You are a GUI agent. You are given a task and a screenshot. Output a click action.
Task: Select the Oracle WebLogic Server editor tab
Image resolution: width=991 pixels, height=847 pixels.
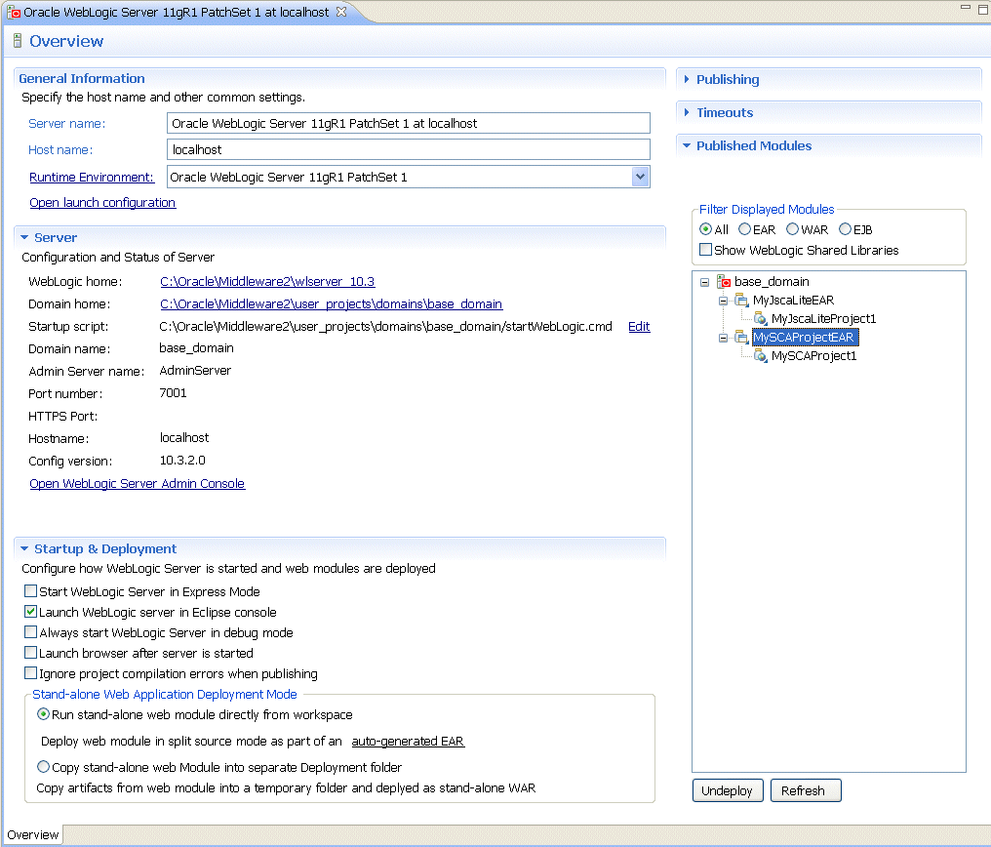[177, 12]
